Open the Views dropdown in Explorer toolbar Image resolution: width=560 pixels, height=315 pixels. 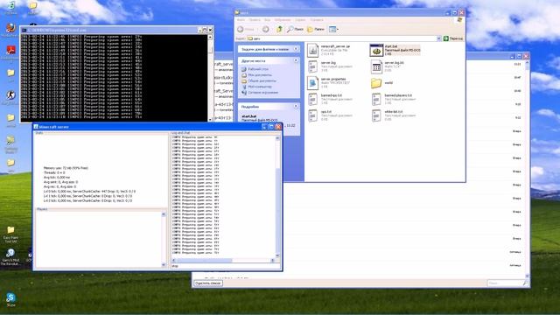[333, 29]
